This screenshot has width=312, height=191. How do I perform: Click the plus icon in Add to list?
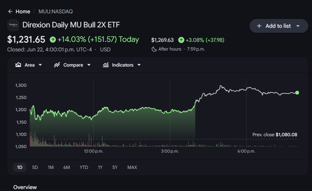pyautogui.click(x=259, y=26)
